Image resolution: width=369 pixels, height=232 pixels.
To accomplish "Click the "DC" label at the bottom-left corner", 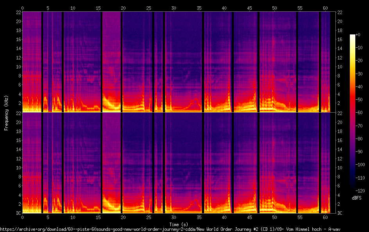I will point(17,213).
